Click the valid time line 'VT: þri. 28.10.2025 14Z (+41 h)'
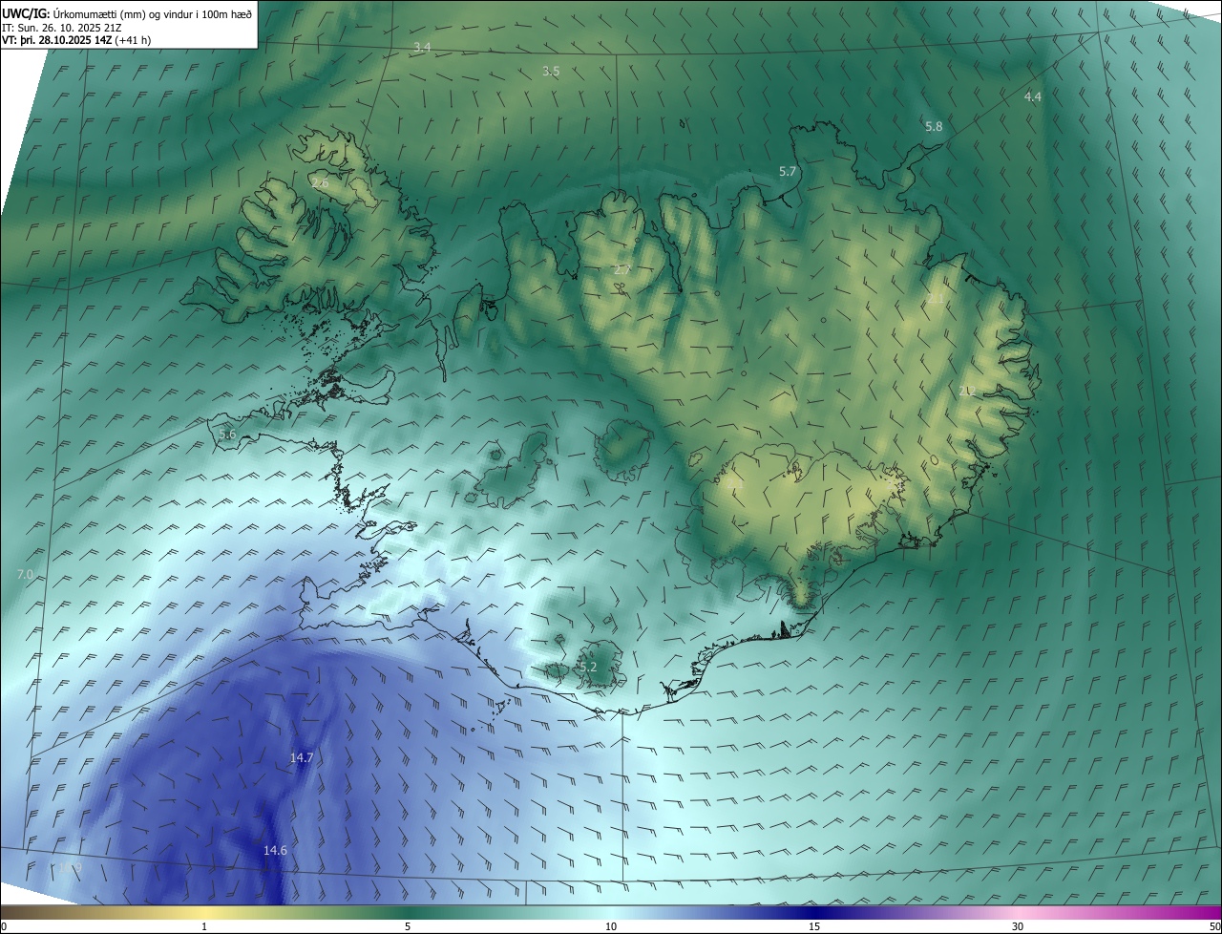Viewport: 1222px width, 934px height. pos(76,40)
